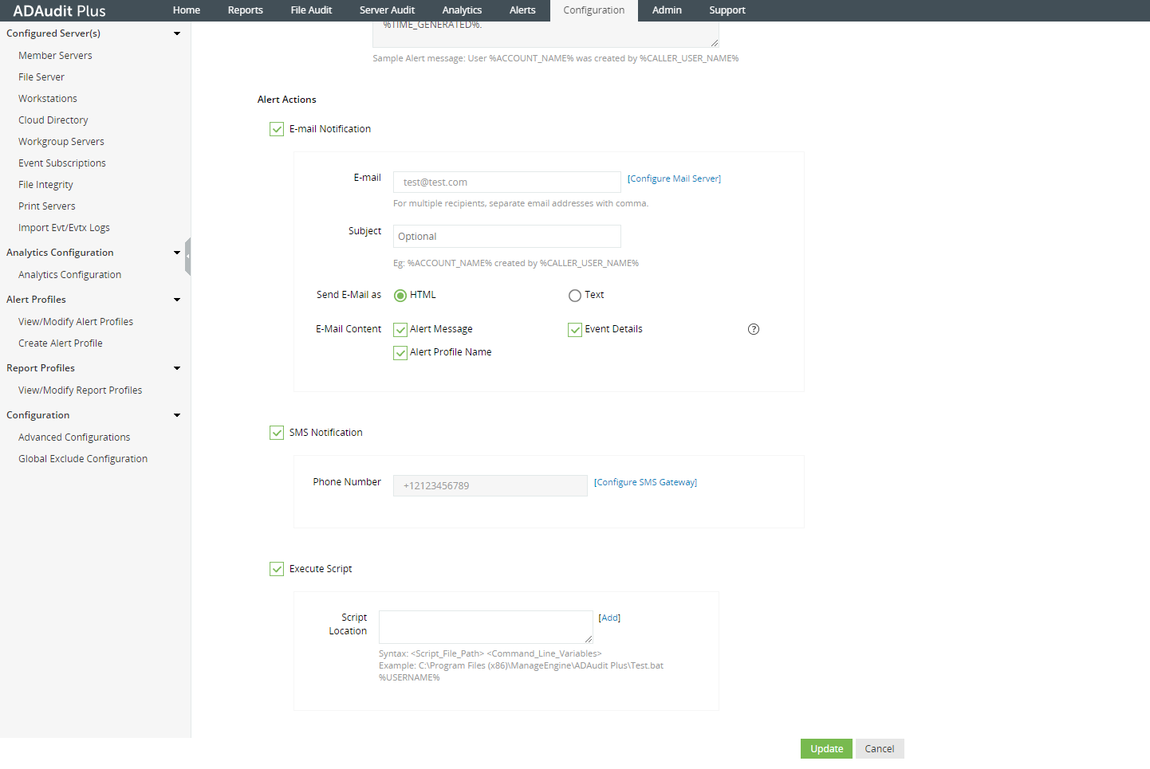Open the Configure Mail Server link

(x=674, y=179)
